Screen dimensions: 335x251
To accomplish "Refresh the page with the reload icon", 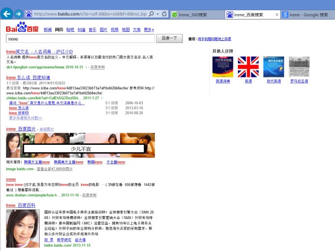I will coord(164,14).
